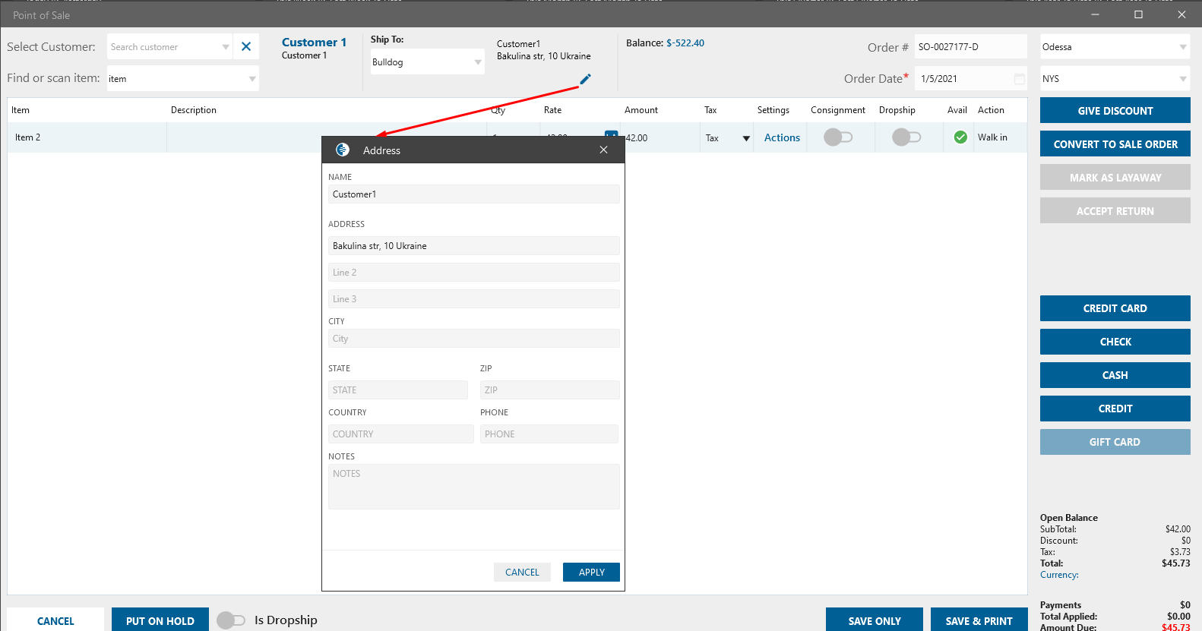Click the GIVE DISCOUNT button
The image size is (1202, 631).
[1115, 110]
